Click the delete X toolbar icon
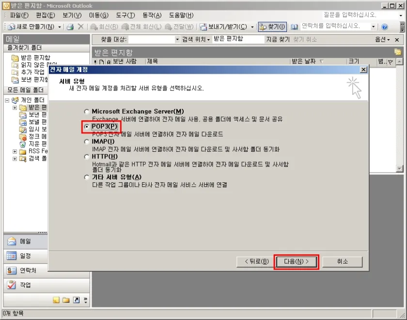 (x=81, y=27)
